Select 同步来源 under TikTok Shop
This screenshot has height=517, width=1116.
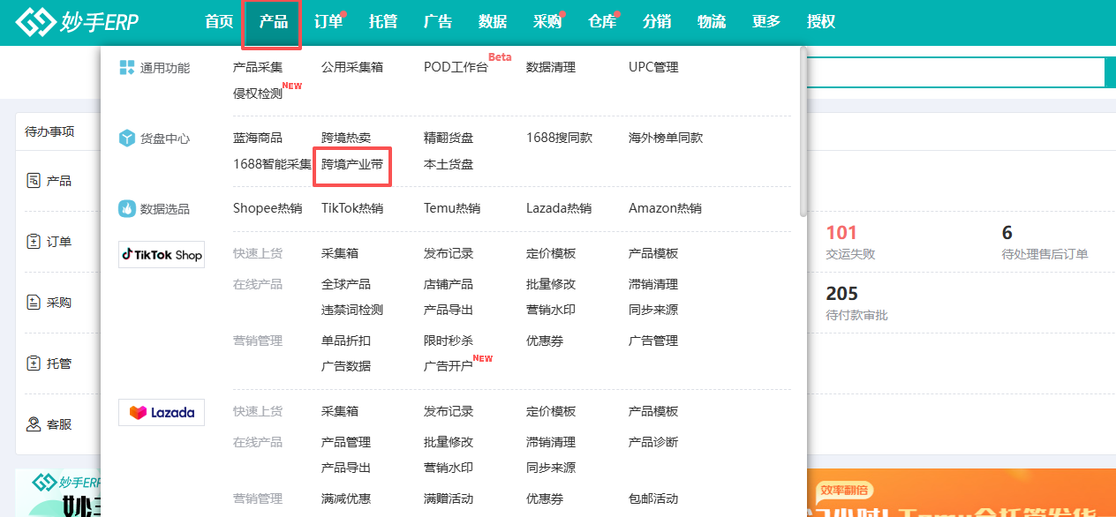(653, 310)
